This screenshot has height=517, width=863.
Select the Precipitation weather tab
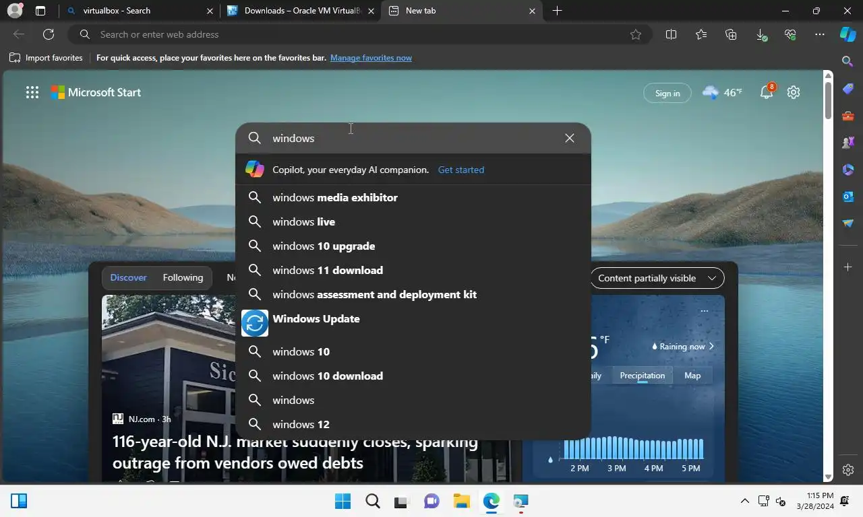643,376
